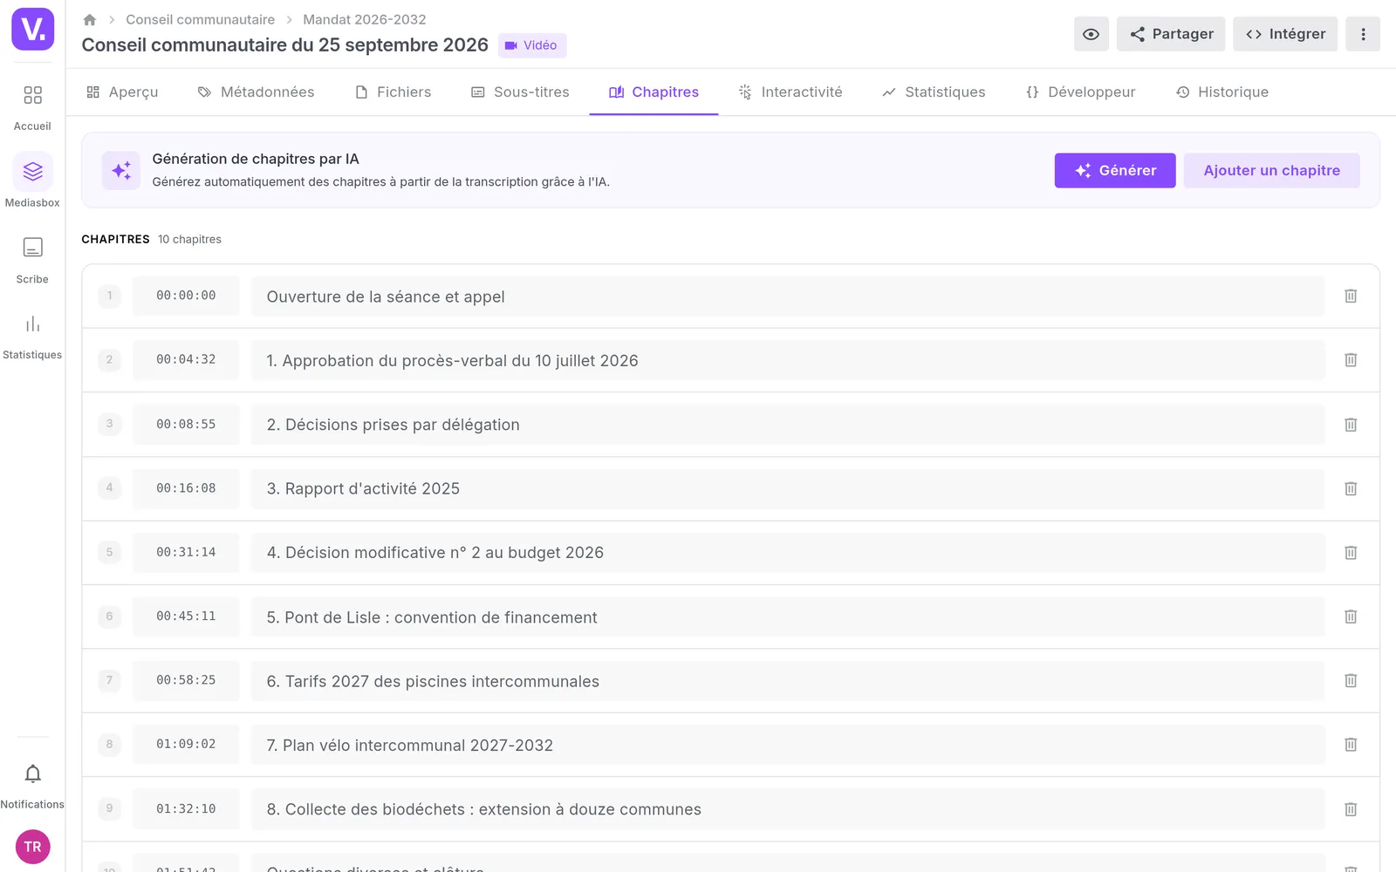
Task: Click Ajouter un chapitre
Action: click(x=1271, y=170)
